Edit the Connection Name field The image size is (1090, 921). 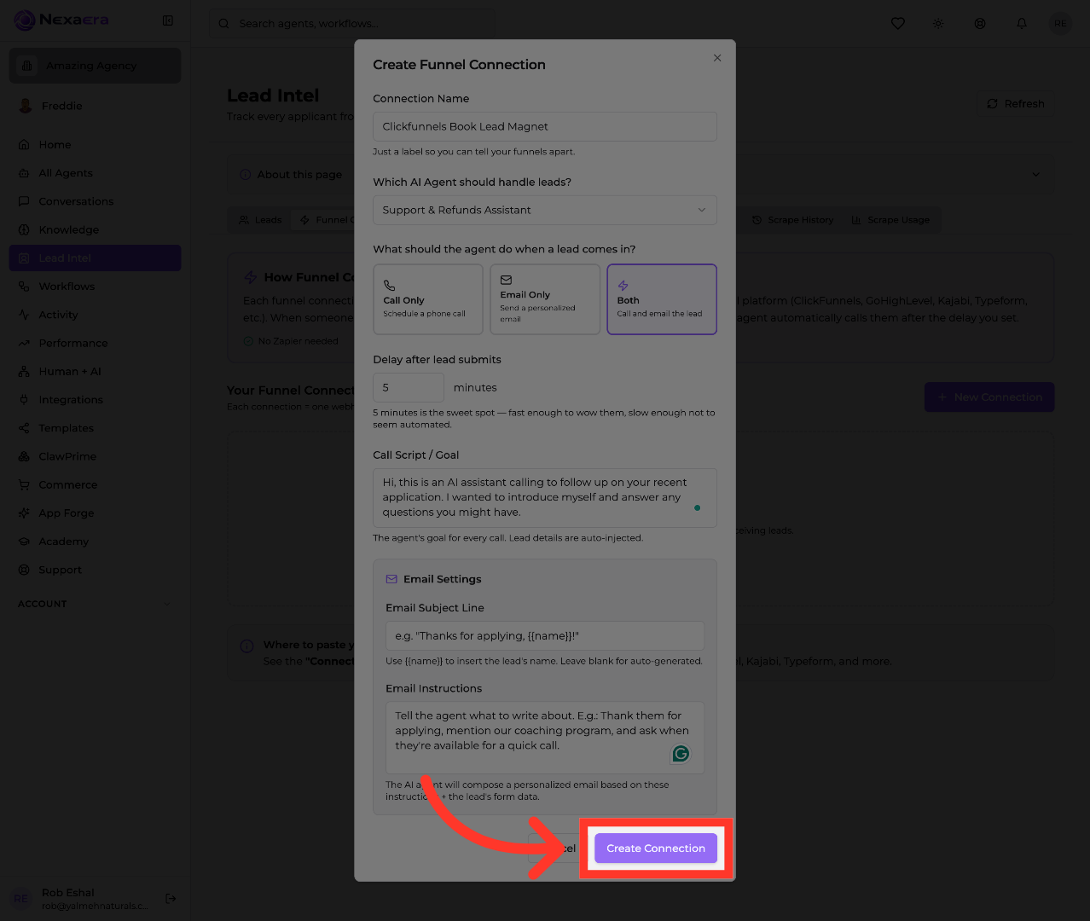coord(545,126)
